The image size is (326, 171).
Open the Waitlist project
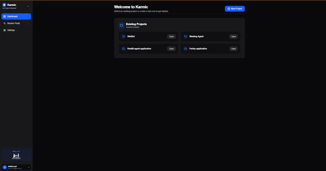(x=171, y=36)
